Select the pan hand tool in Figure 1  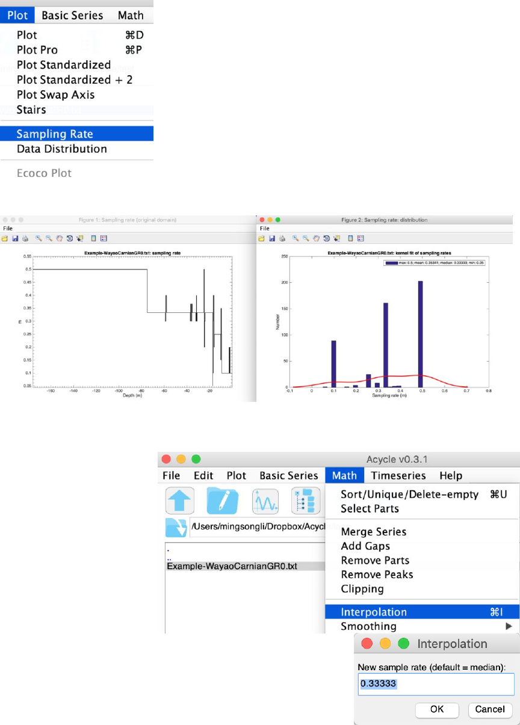click(x=60, y=238)
